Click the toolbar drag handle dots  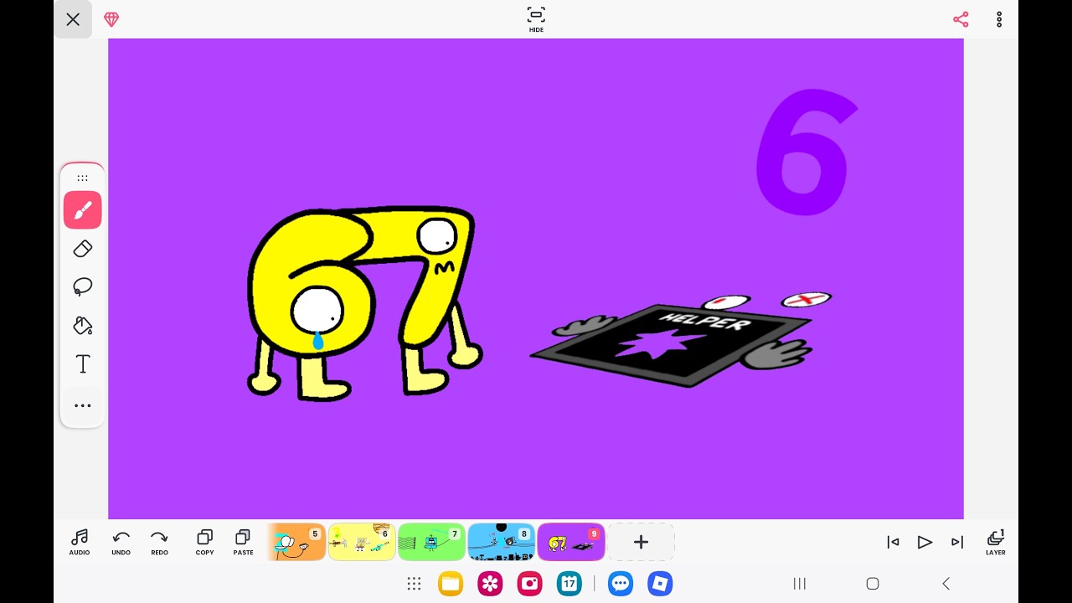click(83, 178)
